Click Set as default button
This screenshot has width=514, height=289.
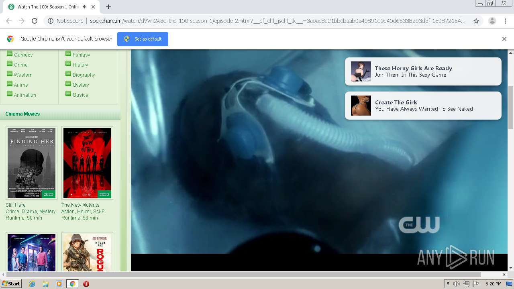tap(143, 39)
